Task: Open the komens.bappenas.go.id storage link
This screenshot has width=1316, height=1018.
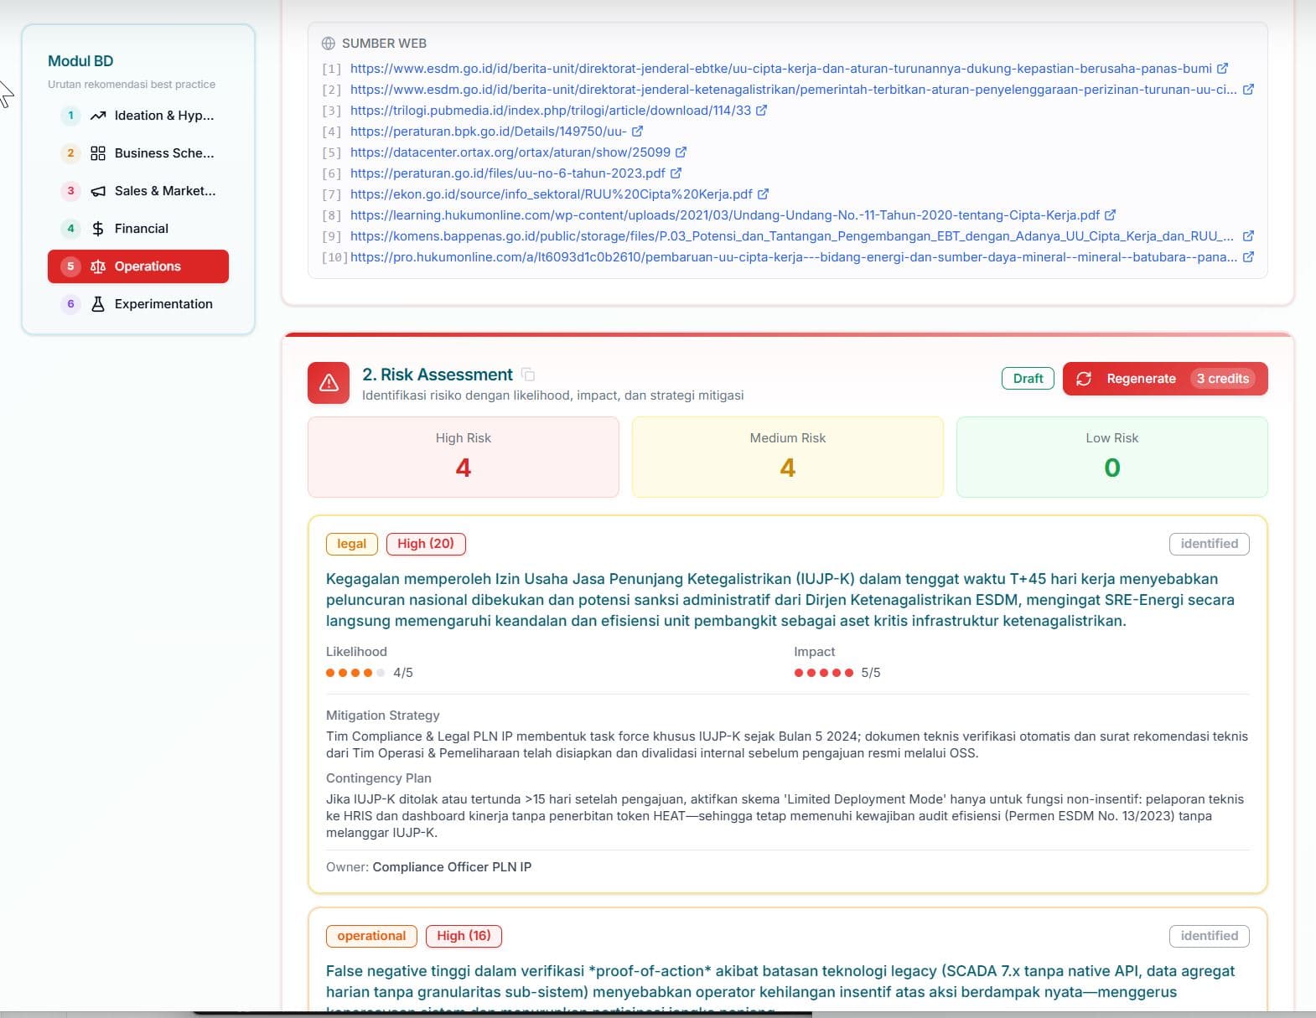Action: (794, 236)
